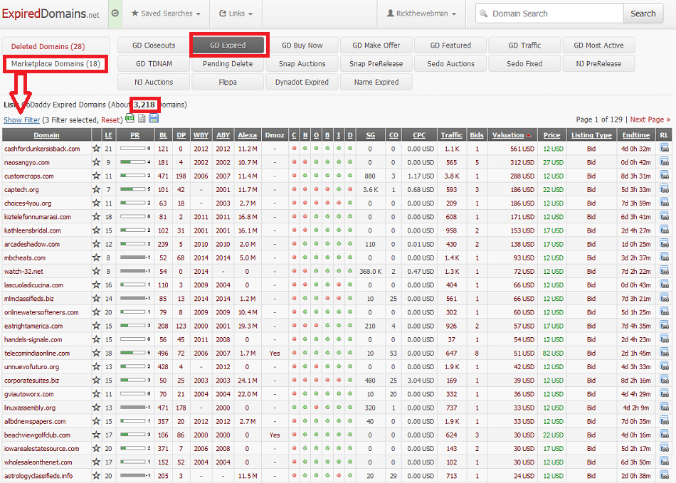This screenshot has height=483, width=676.
Task: Open the RL icon for eatrightamerica.com
Action: pyautogui.click(x=664, y=326)
